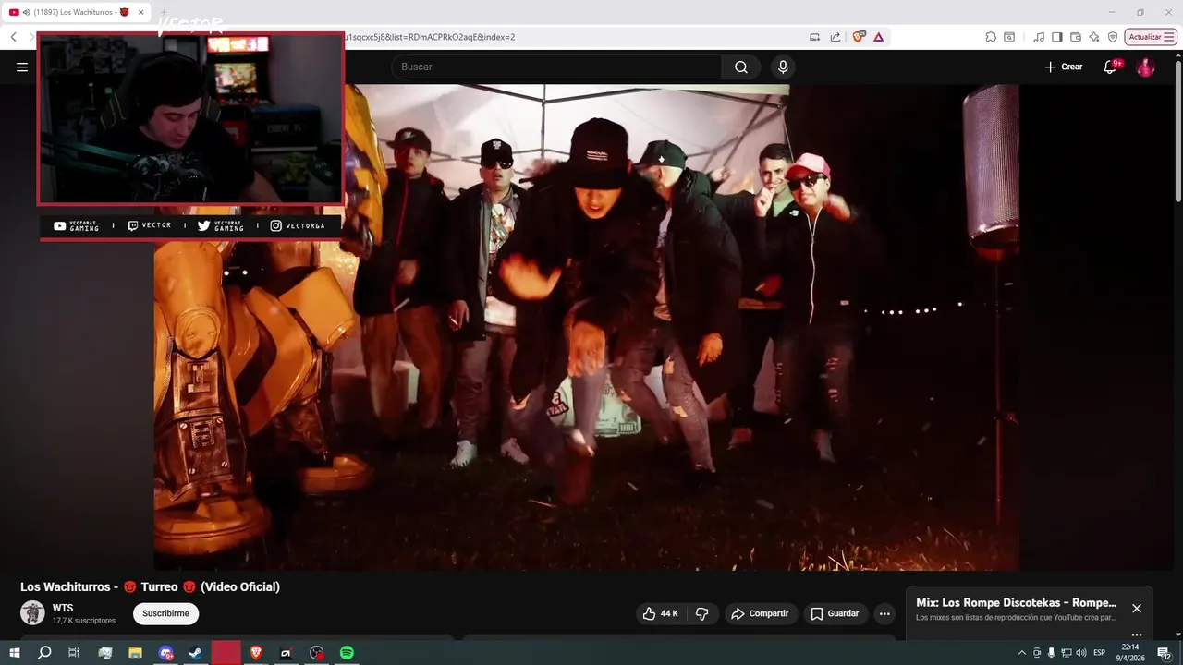
Task: Open Task View on the taskbar
Action: pos(74,653)
